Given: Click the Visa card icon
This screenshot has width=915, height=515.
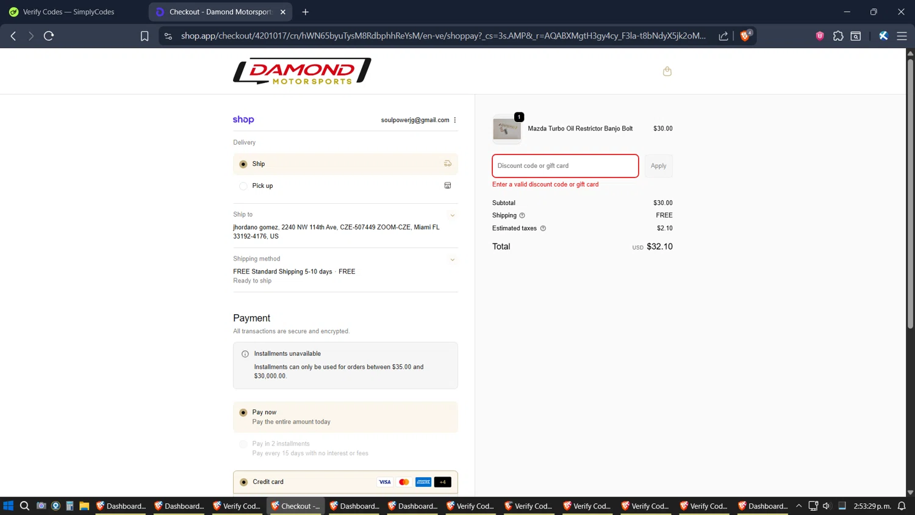Looking at the screenshot, I should (385, 482).
